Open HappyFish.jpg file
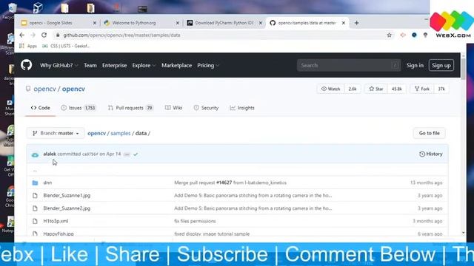This screenshot has width=474, height=266. coord(59,233)
